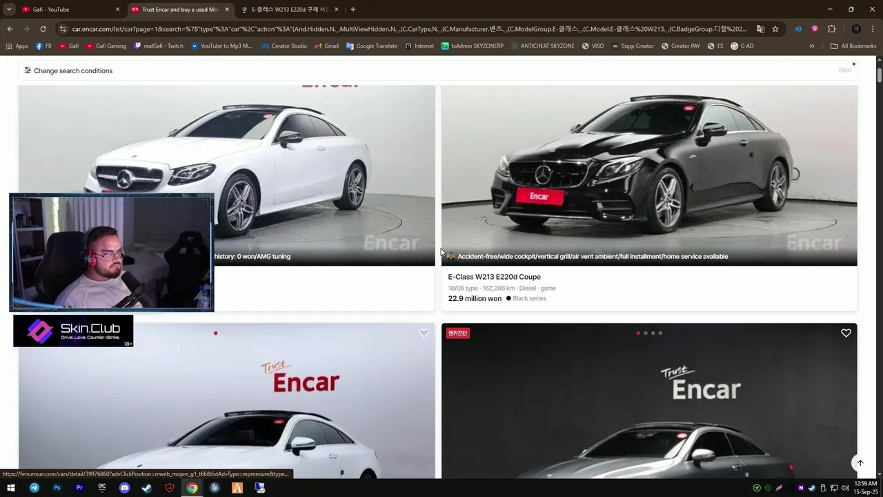883x497 pixels.
Task: Select second image dot on grey car listing
Action: pyautogui.click(x=646, y=333)
